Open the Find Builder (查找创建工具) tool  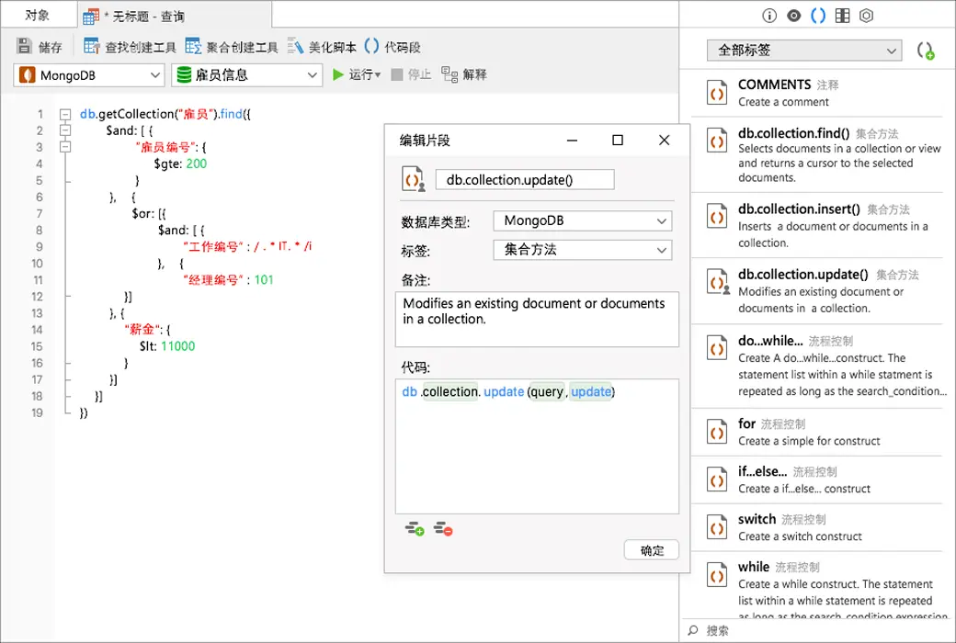tap(130, 47)
